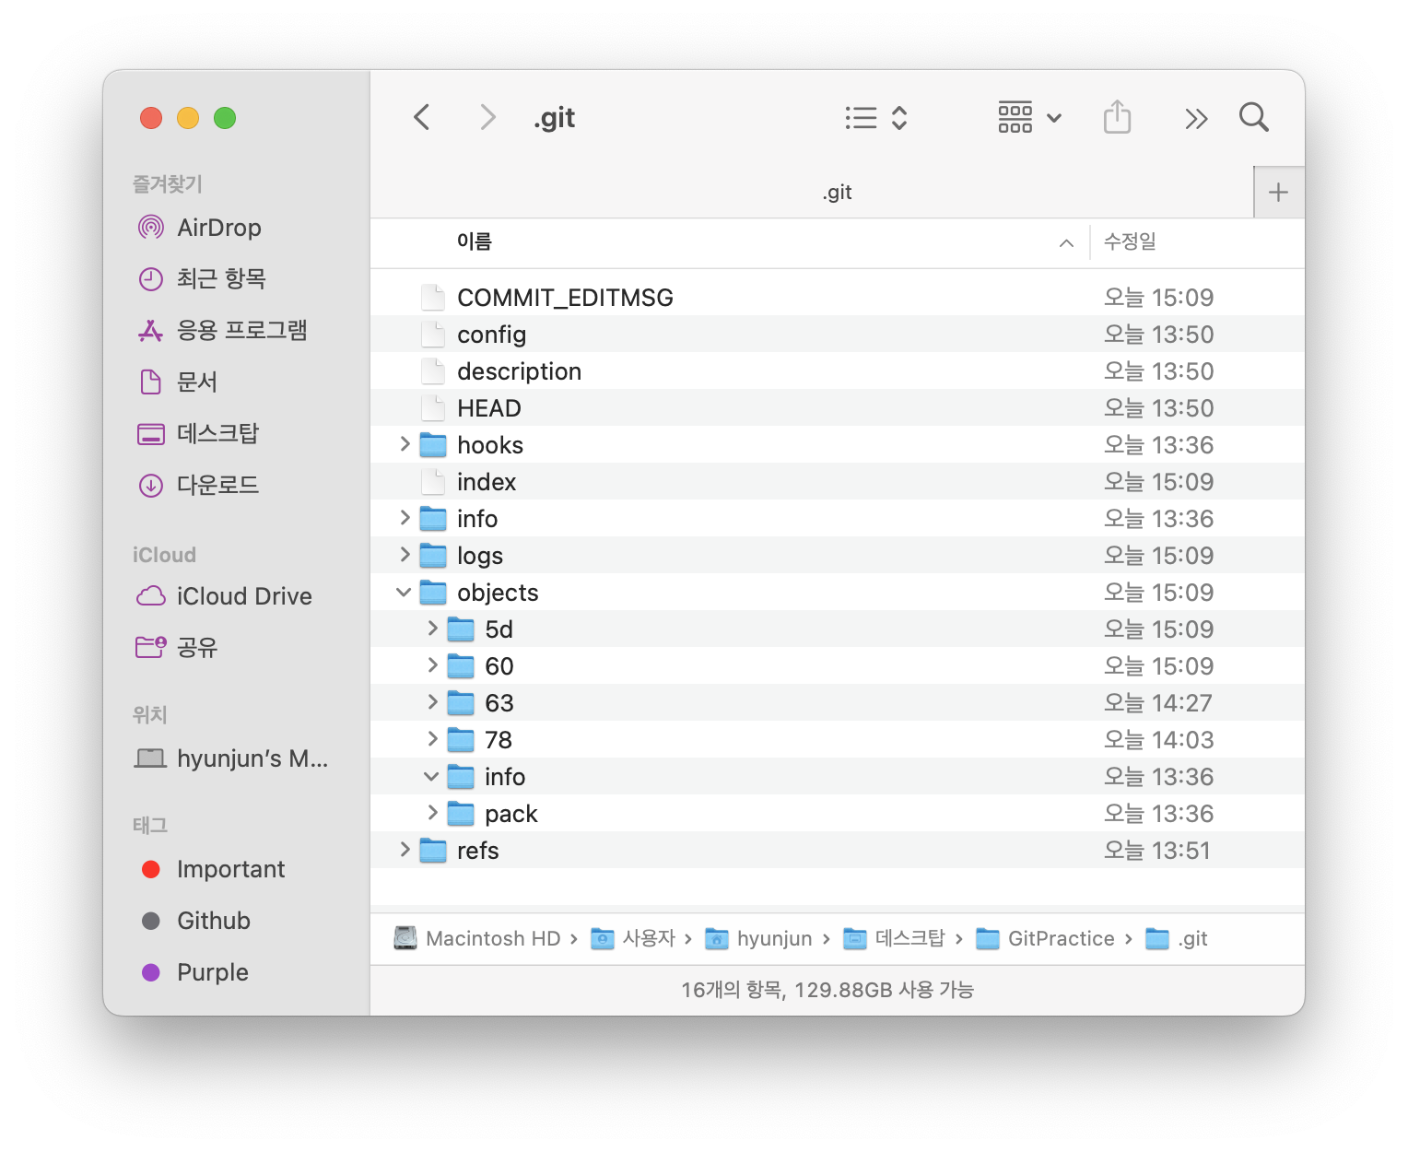1408x1152 pixels.
Task: Select the refs folder icon
Action: coord(433,850)
